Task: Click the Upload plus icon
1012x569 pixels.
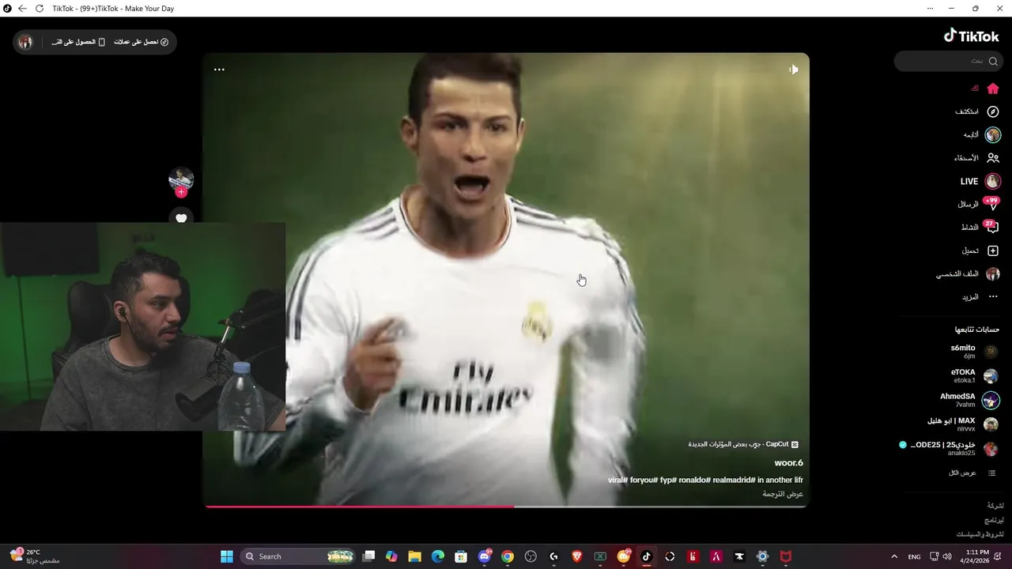Action: (x=993, y=251)
